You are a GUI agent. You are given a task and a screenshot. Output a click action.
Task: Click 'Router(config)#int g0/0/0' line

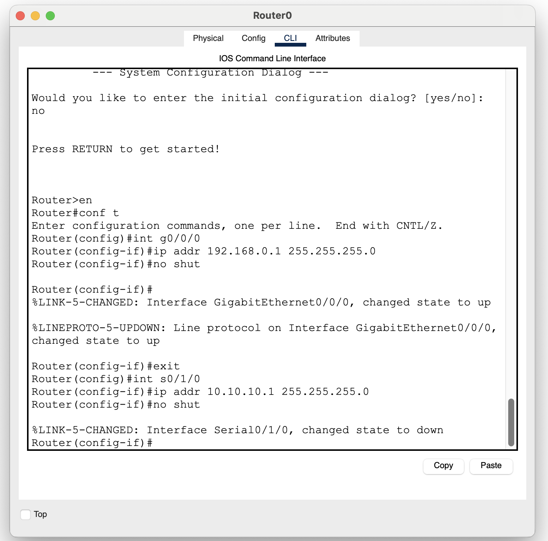(116, 238)
